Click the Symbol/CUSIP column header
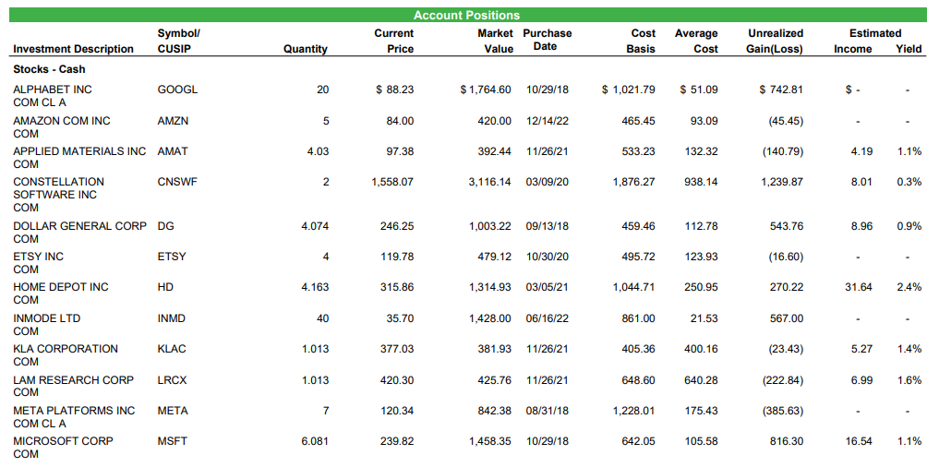 click(x=178, y=42)
